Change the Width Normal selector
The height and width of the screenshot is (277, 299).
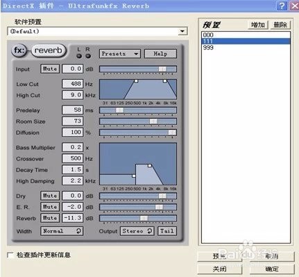[x=62, y=231]
